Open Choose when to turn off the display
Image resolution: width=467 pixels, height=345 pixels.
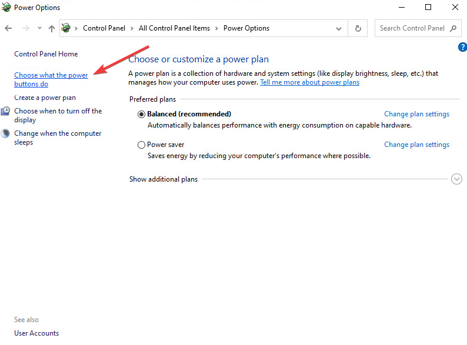pyautogui.click(x=58, y=115)
